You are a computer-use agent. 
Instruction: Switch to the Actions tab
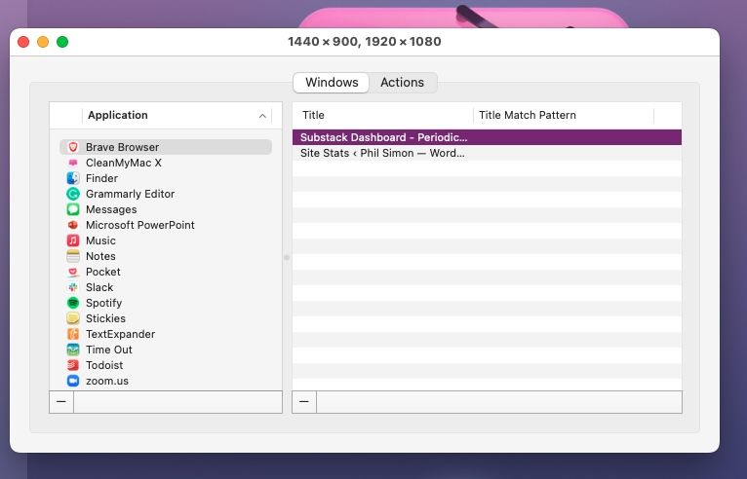[x=402, y=83]
